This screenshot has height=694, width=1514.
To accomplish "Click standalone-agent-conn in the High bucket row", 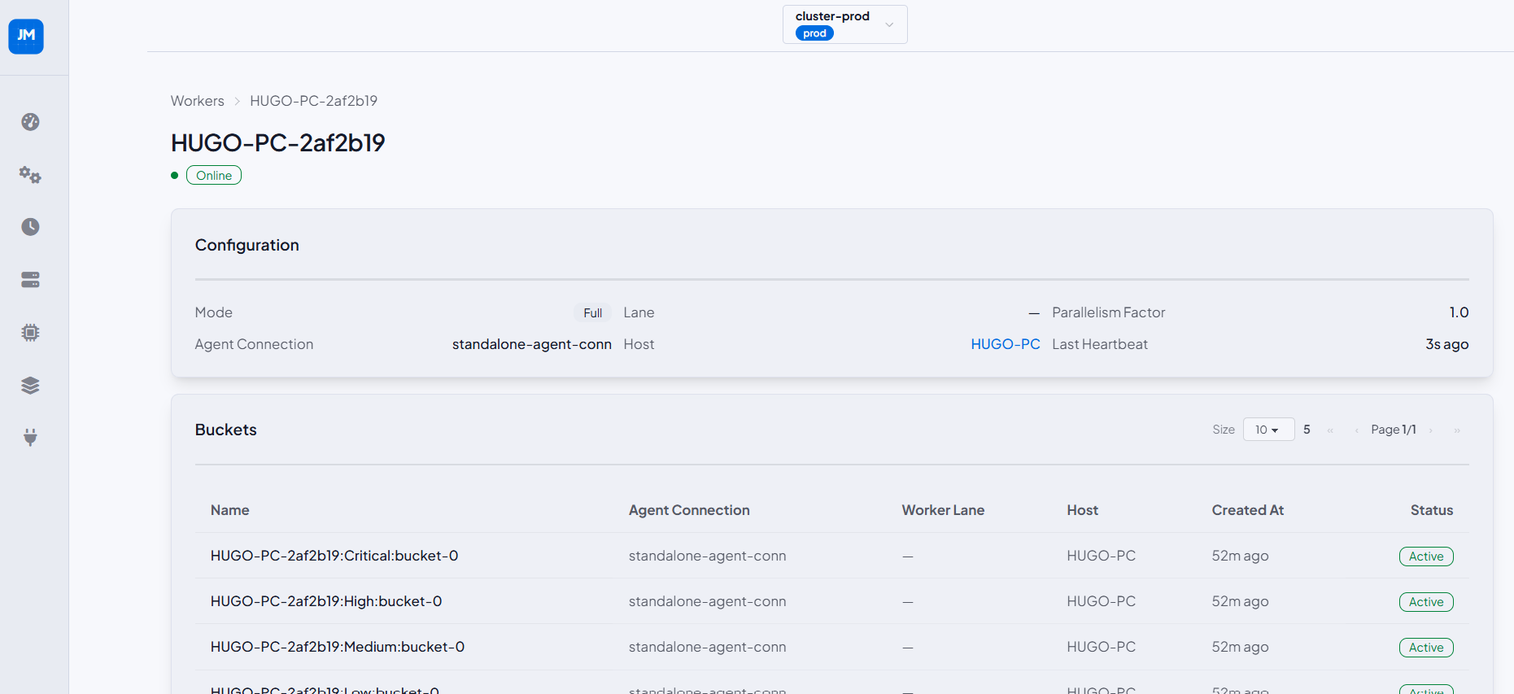I will click(x=707, y=601).
